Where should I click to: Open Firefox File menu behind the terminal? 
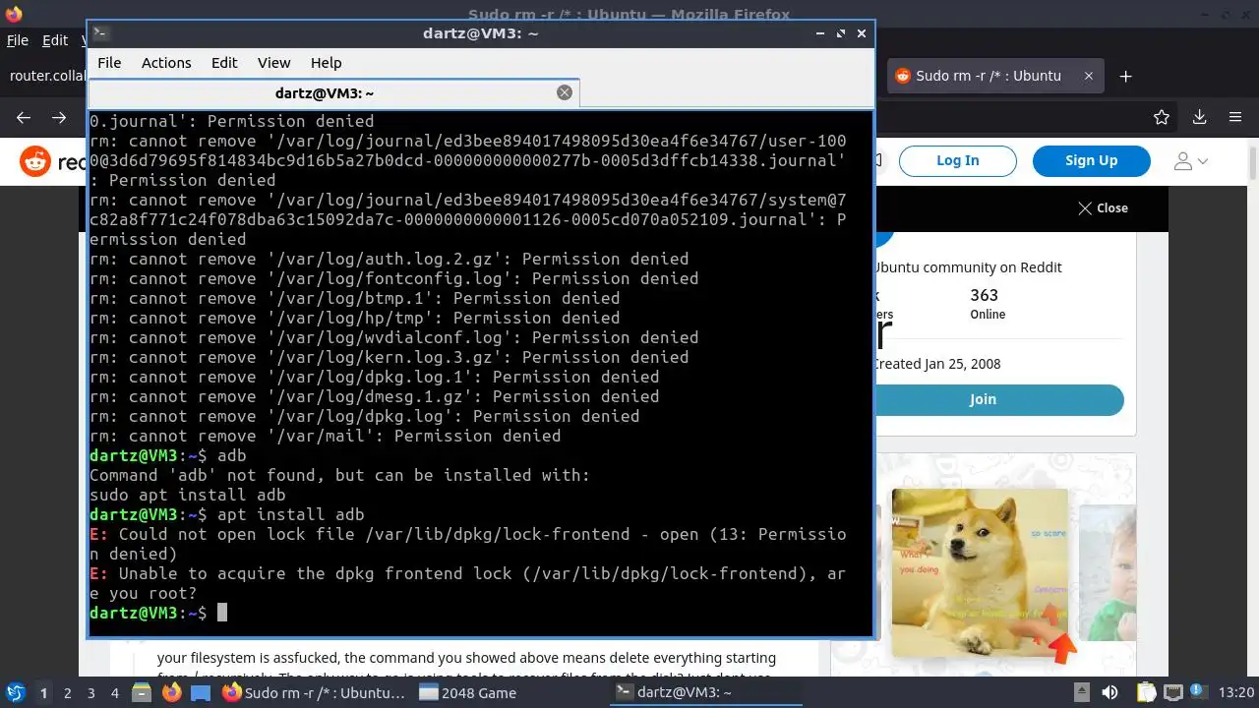pos(18,40)
